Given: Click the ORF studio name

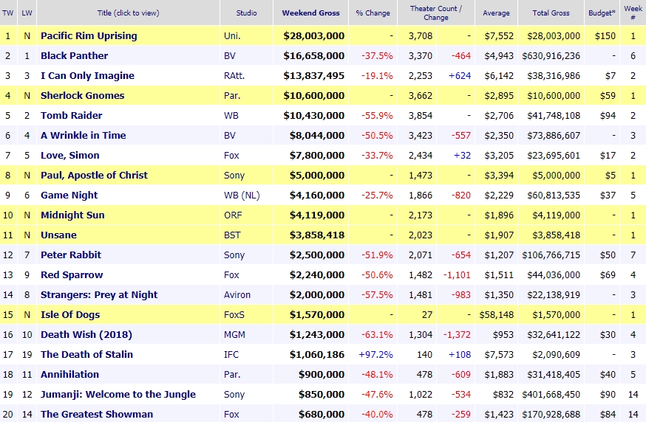Looking at the screenshot, I should (233, 215).
